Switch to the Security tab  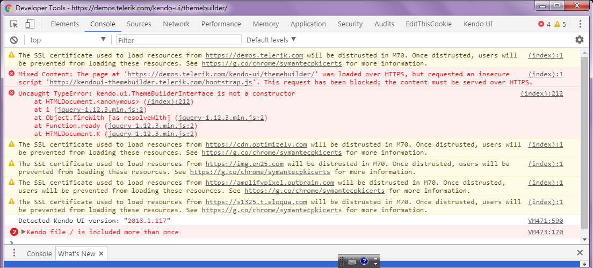tap(350, 24)
